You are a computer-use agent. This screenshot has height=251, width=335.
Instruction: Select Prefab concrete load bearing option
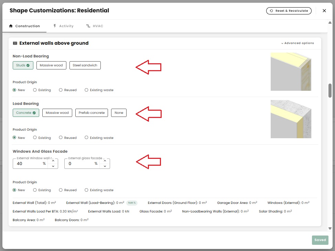(x=91, y=113)
